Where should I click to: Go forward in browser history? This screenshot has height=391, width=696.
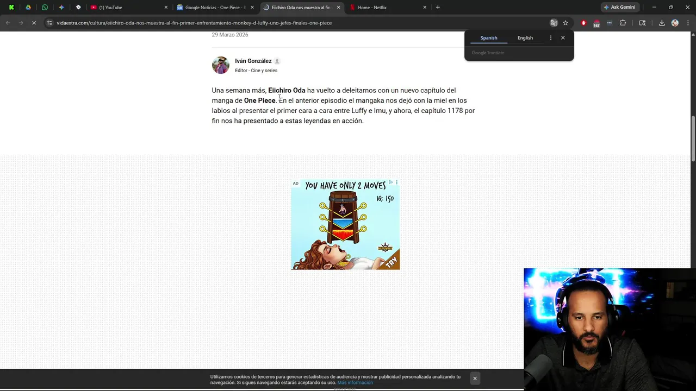[21, 23]
